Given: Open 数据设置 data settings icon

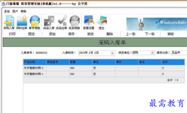Looking at the screenshot, I should point(89,22).
